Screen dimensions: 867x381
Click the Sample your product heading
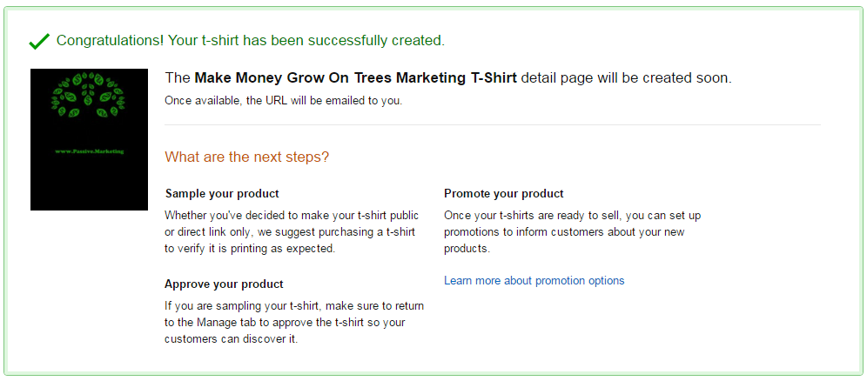click(222, 194)
